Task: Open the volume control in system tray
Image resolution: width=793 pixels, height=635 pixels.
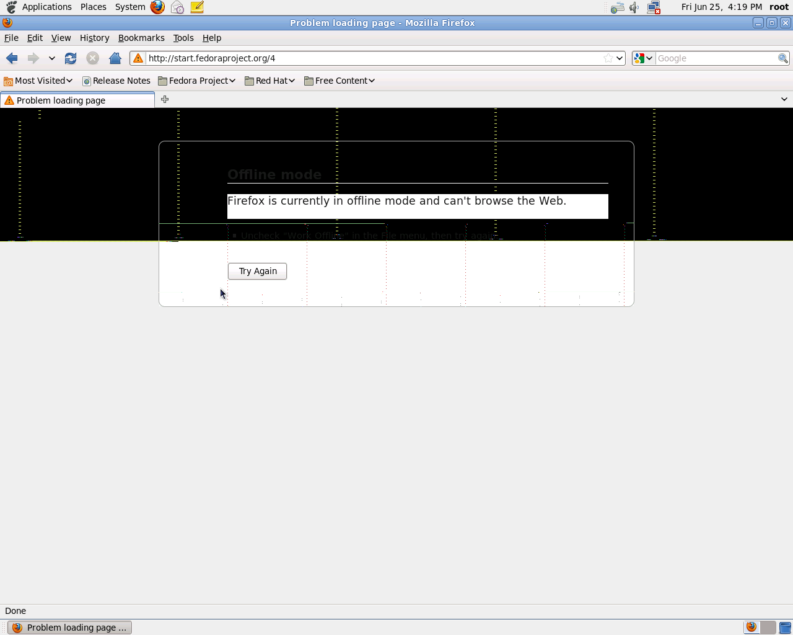Action: click(634, 7)
